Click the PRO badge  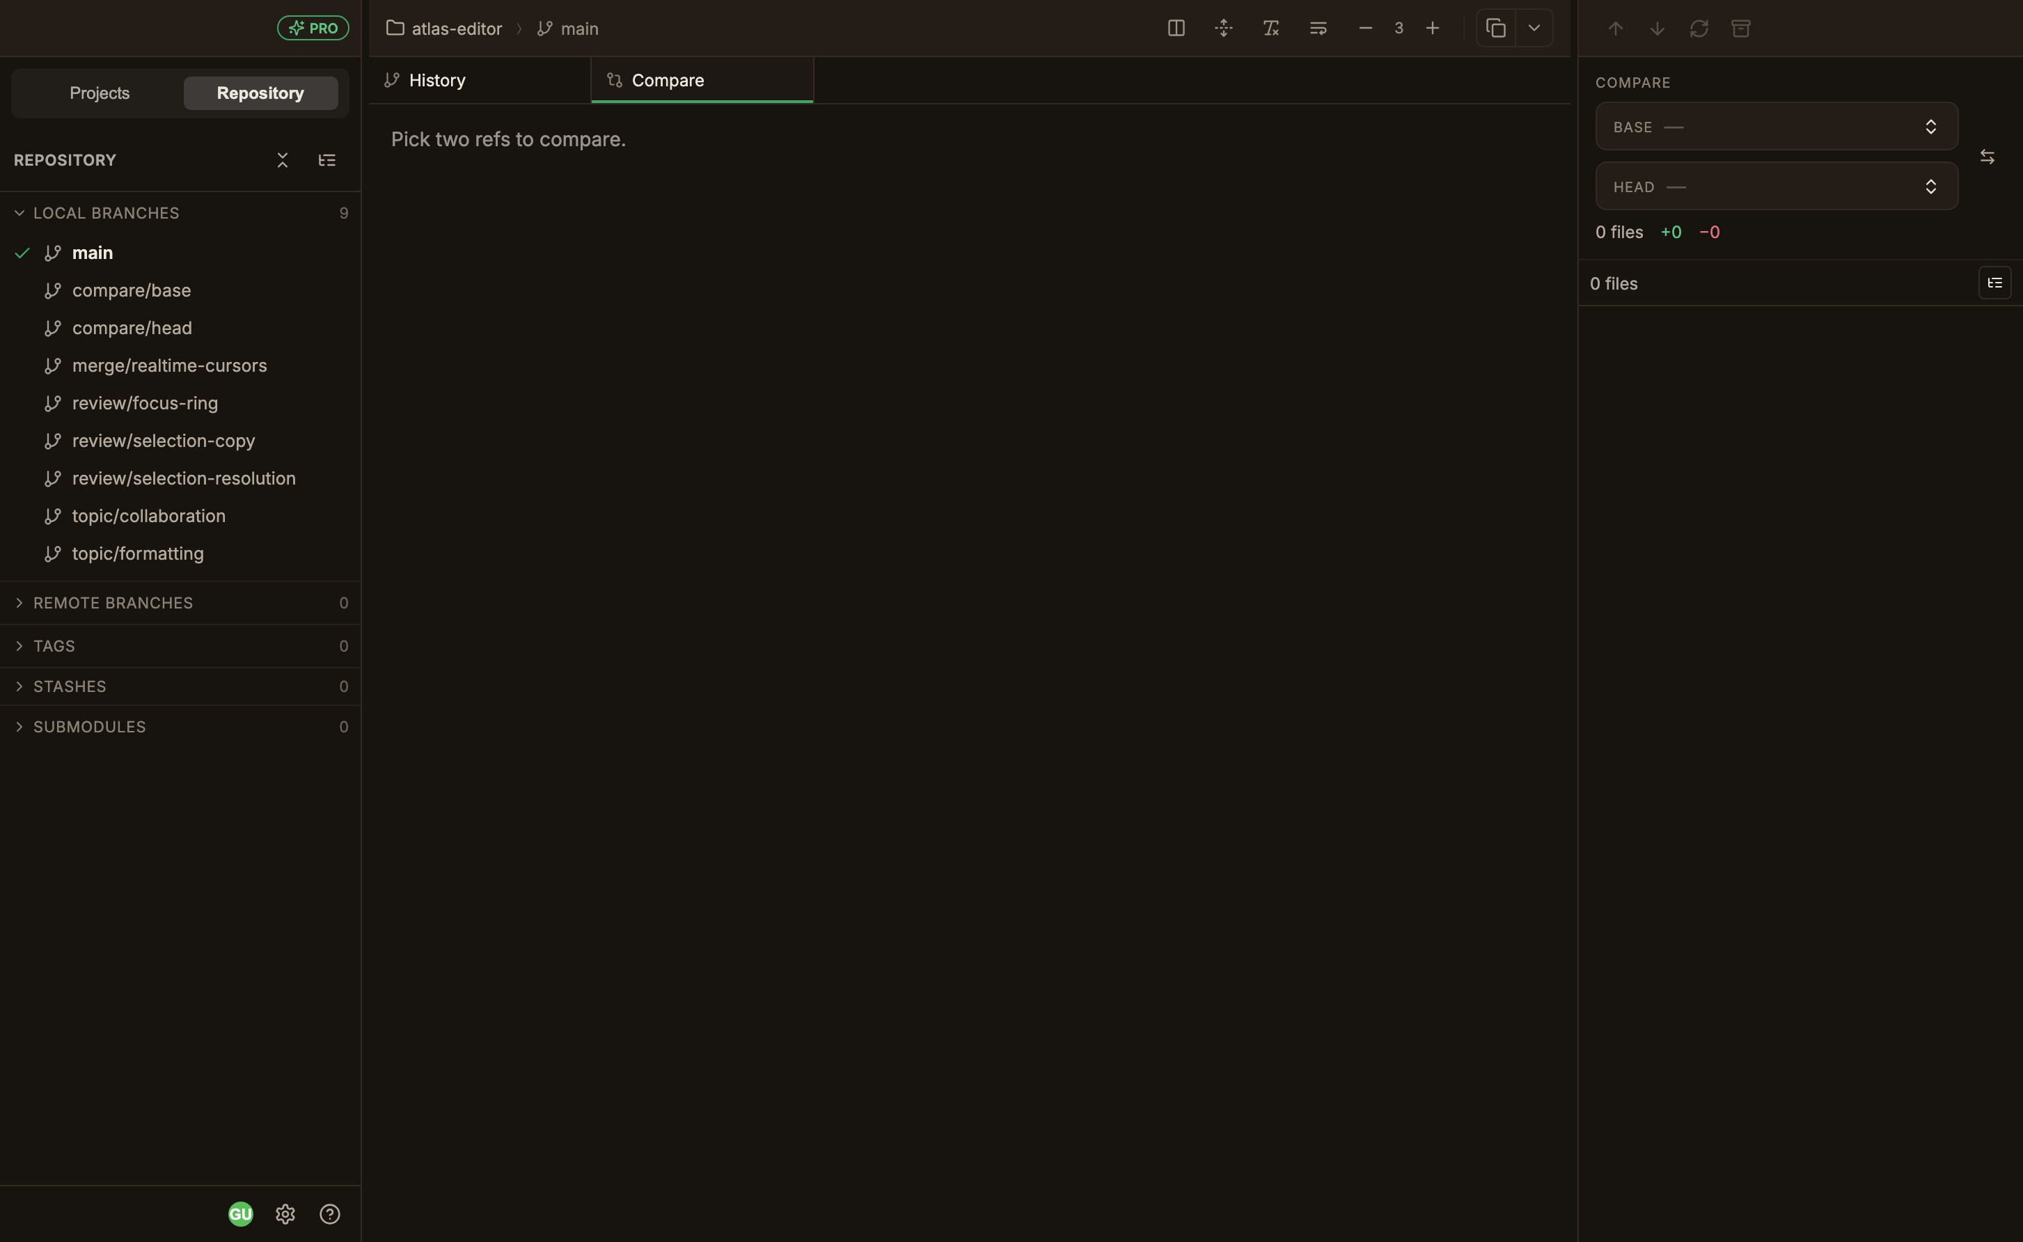click(313, 28)
